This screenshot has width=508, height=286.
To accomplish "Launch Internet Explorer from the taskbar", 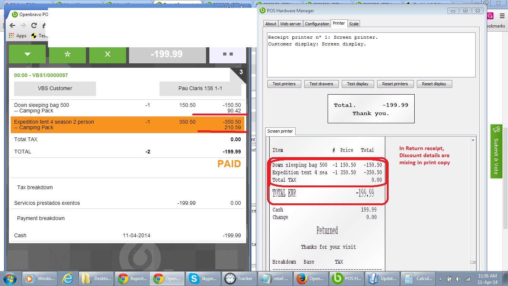I will coord(68,278).
